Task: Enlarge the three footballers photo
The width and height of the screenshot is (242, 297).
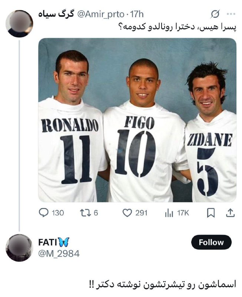Action: tap(137, 120)
